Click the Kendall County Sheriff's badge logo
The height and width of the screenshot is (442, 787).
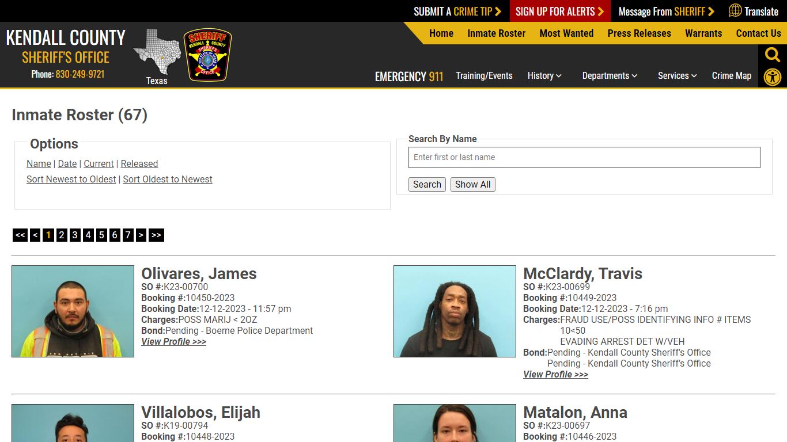(207, 55)
